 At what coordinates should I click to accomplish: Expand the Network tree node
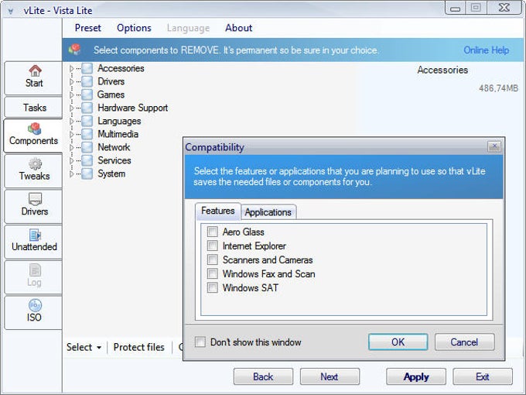pyautogui.click(x=71, y=147)
